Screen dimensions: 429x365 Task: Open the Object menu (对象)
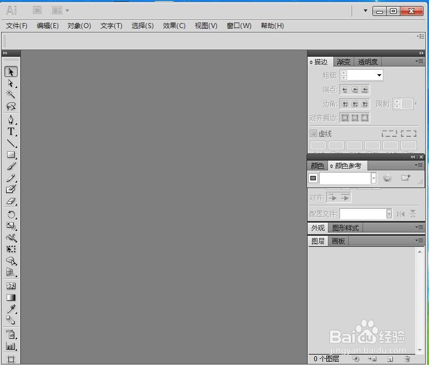tap(79, 26)
